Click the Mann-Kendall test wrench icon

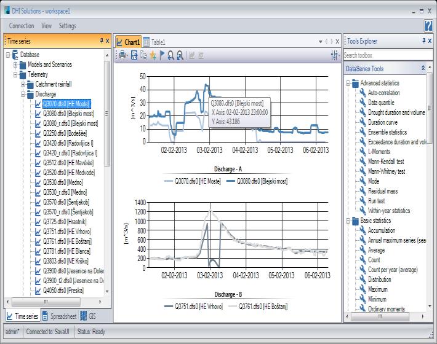pyautogui.click(x=363, y=162)
